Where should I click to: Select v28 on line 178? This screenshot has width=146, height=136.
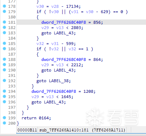coord(55,6)
